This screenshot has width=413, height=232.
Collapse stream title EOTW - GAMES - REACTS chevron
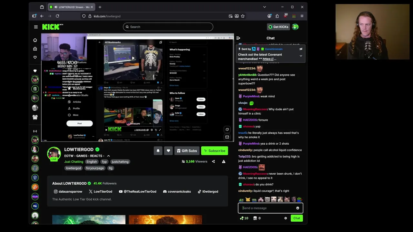click(108, 156)
